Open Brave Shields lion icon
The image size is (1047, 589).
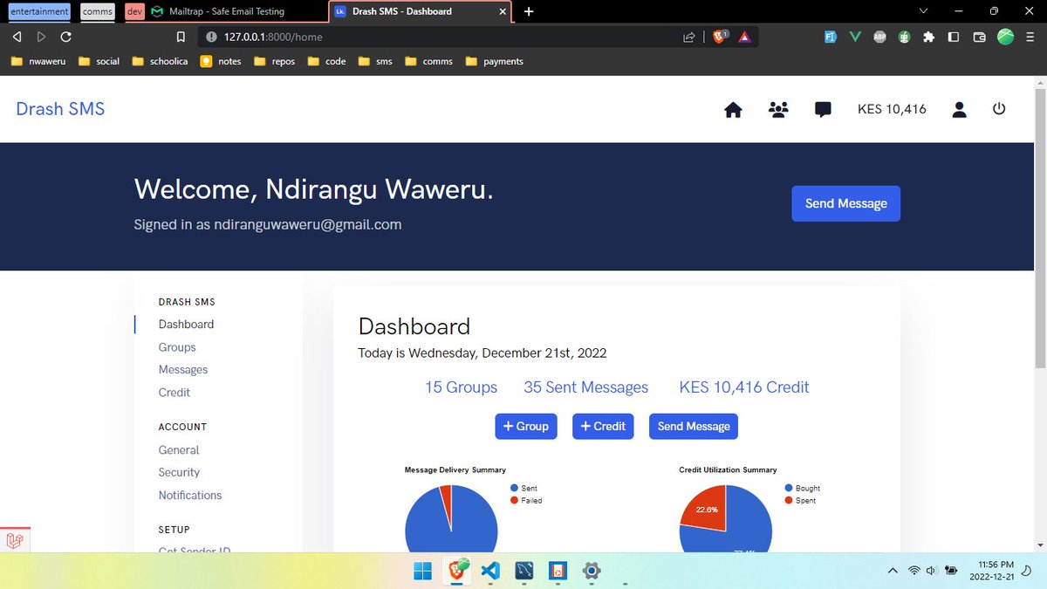click(720, 37)
